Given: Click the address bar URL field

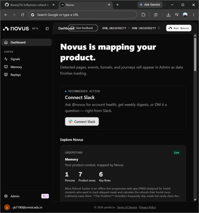Looking at the screenshot, I should (83, 15).
